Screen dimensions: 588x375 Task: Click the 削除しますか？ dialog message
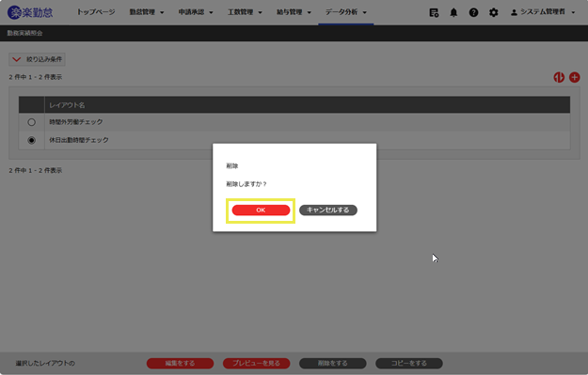(246, 184)
